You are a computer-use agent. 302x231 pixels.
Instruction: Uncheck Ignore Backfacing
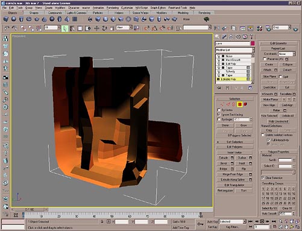pyautogui.click(x=219, y=115)
